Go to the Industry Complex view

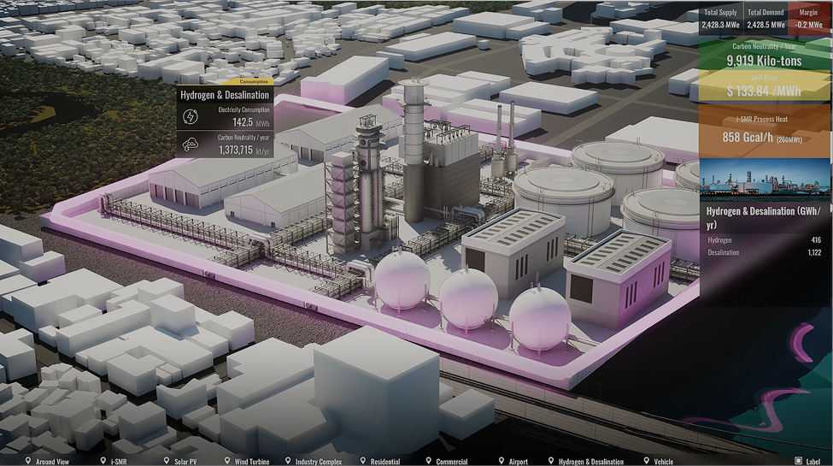click(x=318, y=461)
